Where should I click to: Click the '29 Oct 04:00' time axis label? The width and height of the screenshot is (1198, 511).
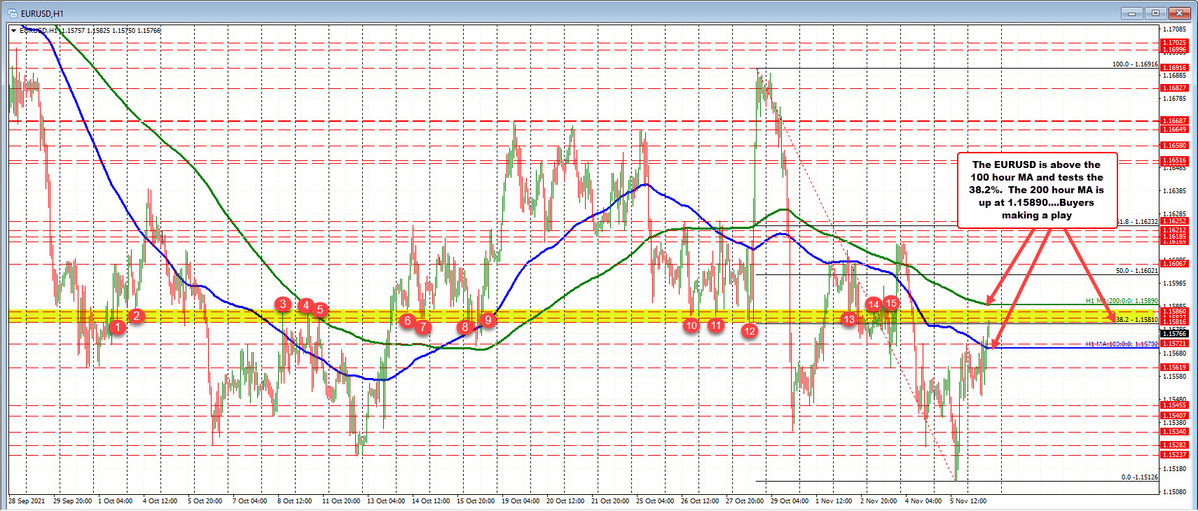coord(790,501)
